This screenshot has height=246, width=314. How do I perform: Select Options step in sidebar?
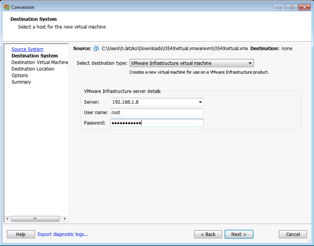pyautogui.click(x=20, y=75)
